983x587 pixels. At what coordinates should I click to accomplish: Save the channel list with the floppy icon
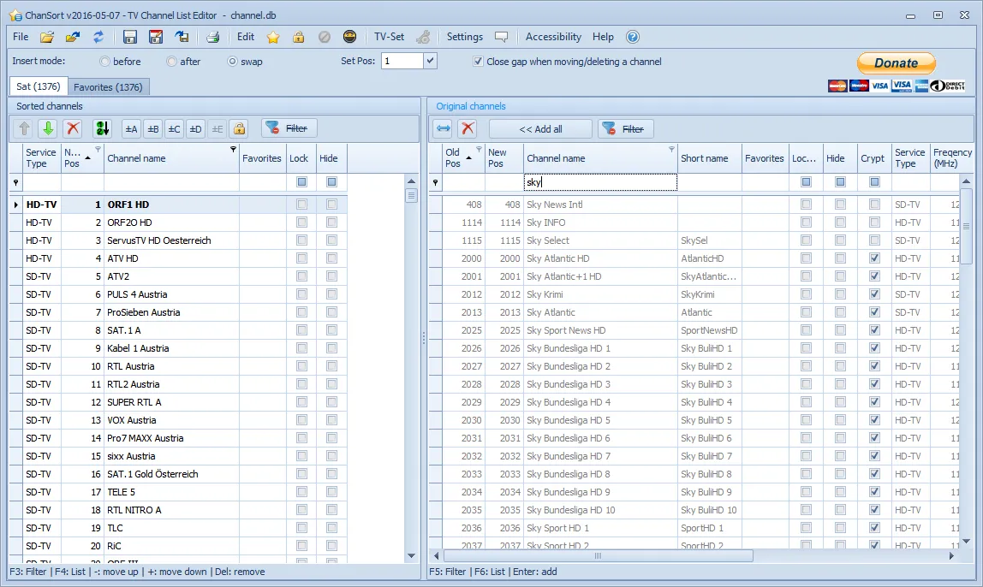click(x=130, y=37)
